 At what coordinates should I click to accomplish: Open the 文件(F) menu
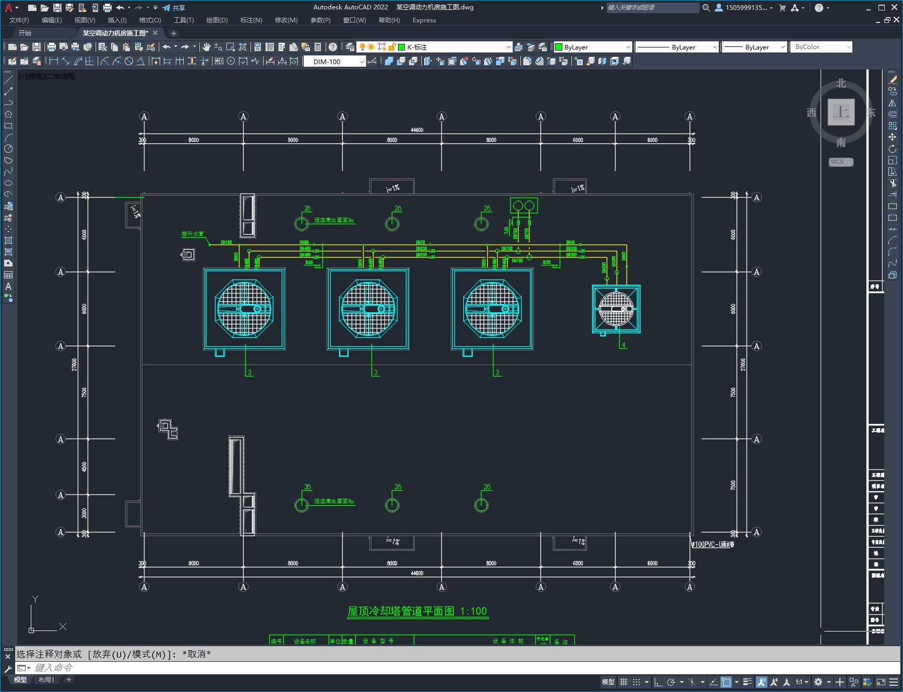[x=19, y=20]
